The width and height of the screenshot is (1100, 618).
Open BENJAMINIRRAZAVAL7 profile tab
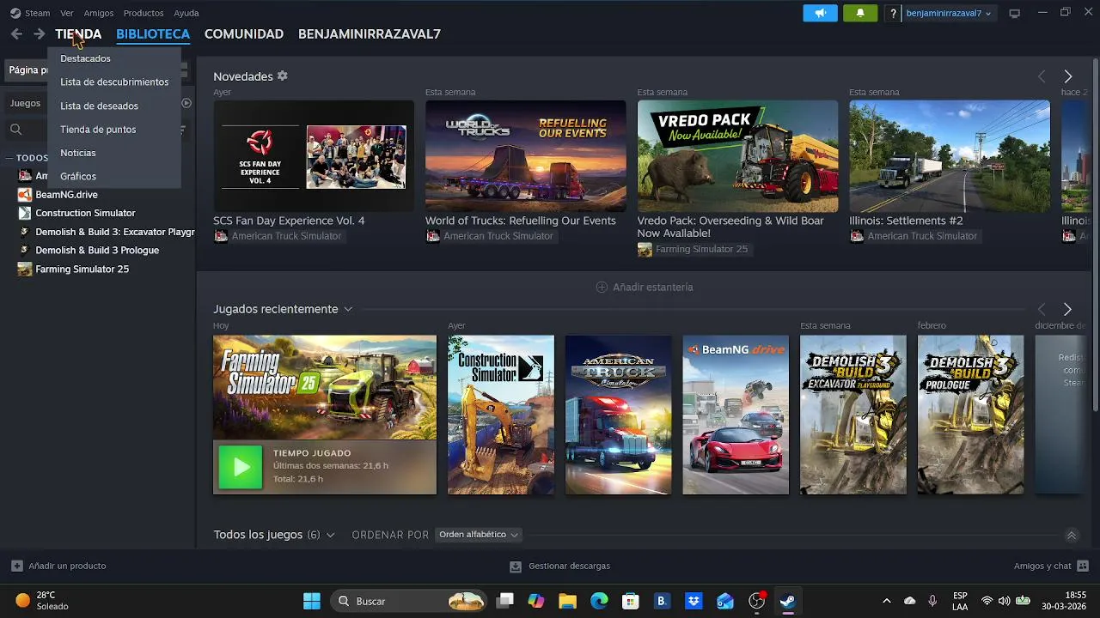370,34
